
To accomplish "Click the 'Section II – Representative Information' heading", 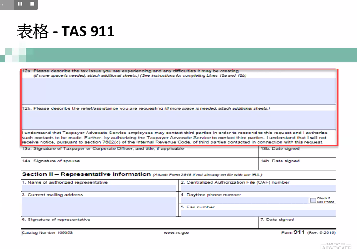I will pos(86,174).
